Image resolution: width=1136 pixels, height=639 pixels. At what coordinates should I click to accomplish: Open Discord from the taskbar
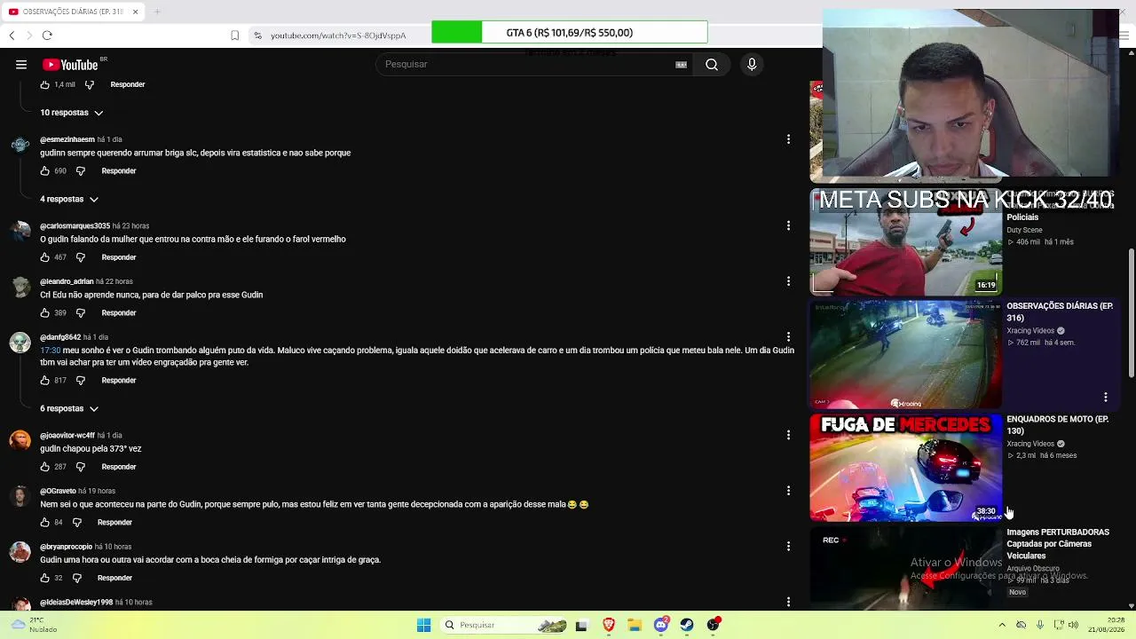tap(661, 625)
